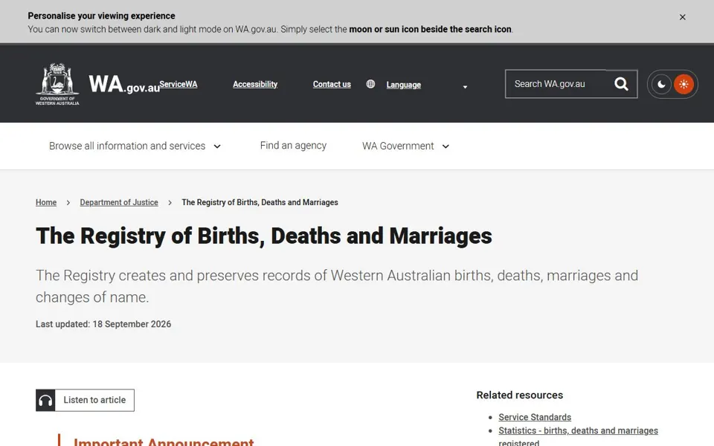Expand chevron beside WA Government

click(x=446, y=146)
